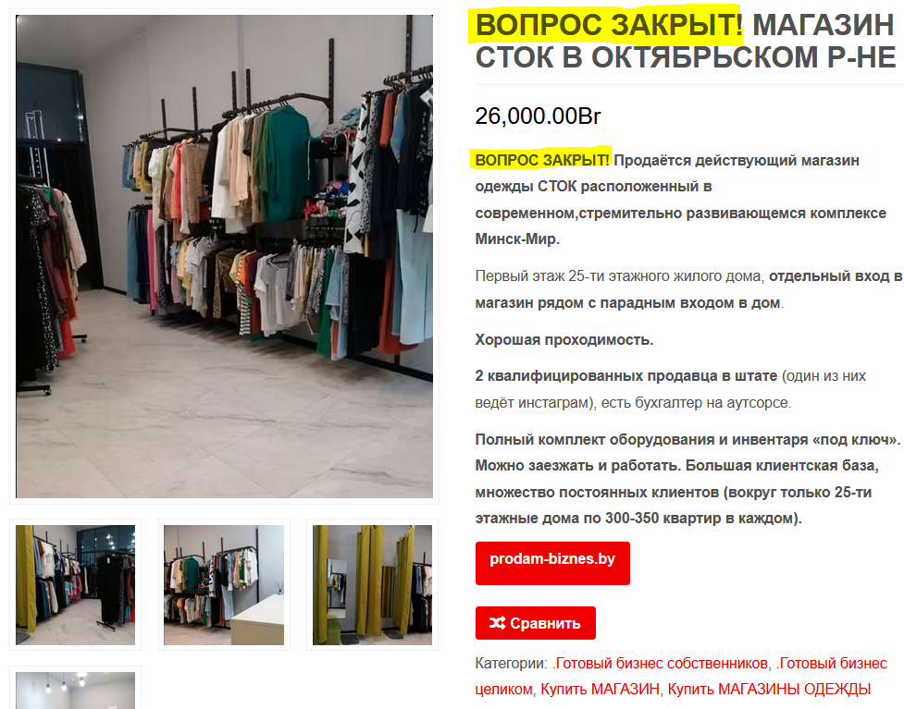Click the Полный комплект оборудования paragraph
This screenshot has width=904, height=709.
(687, 479)
